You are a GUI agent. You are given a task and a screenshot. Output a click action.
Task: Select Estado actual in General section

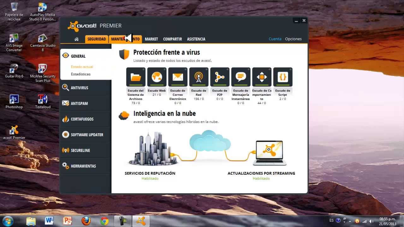(x=82, y=67)
